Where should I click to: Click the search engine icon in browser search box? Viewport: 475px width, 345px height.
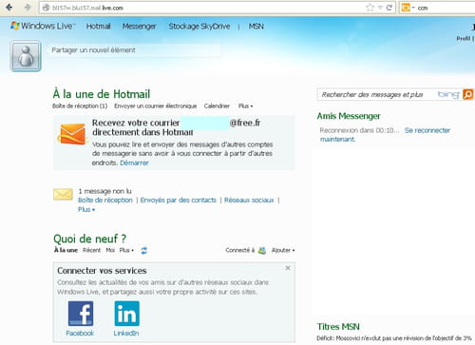tap(406, 8)
